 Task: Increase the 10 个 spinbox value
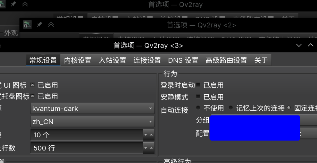[x=151, y=135]
